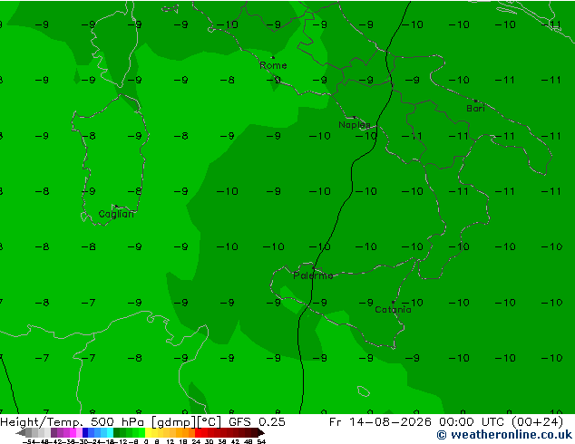
Task: Click the Cagliari city label
Action: coord(116,214)
